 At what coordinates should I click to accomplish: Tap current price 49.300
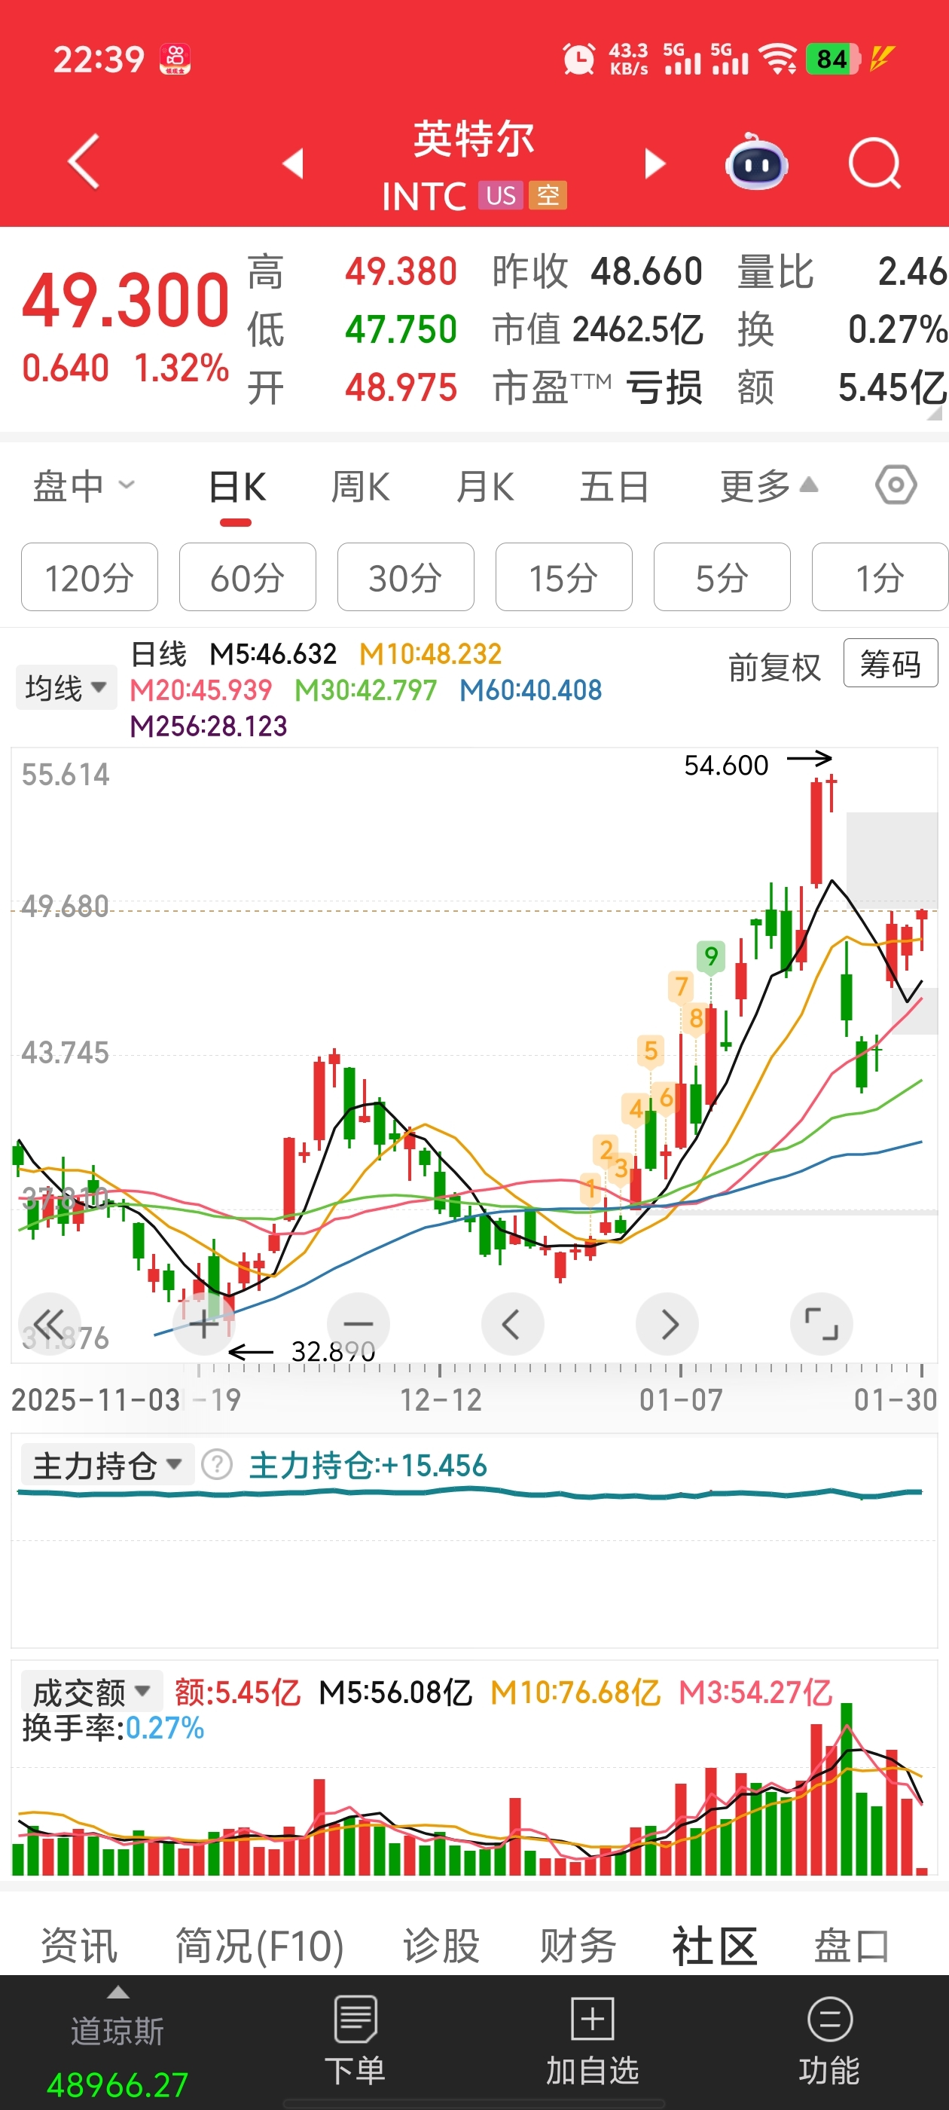click(x=125, y=300)
